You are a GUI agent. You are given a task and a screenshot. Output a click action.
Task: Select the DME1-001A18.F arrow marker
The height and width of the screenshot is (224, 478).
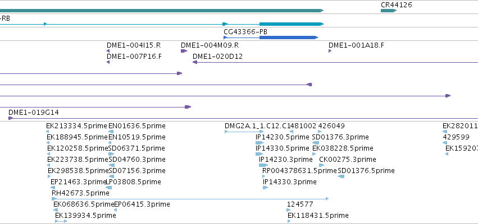point(330,51)
